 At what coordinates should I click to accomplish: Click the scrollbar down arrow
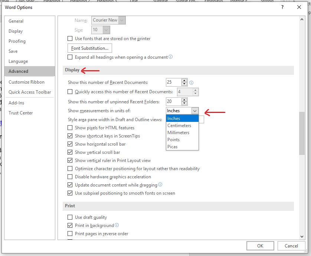point(302,236)
